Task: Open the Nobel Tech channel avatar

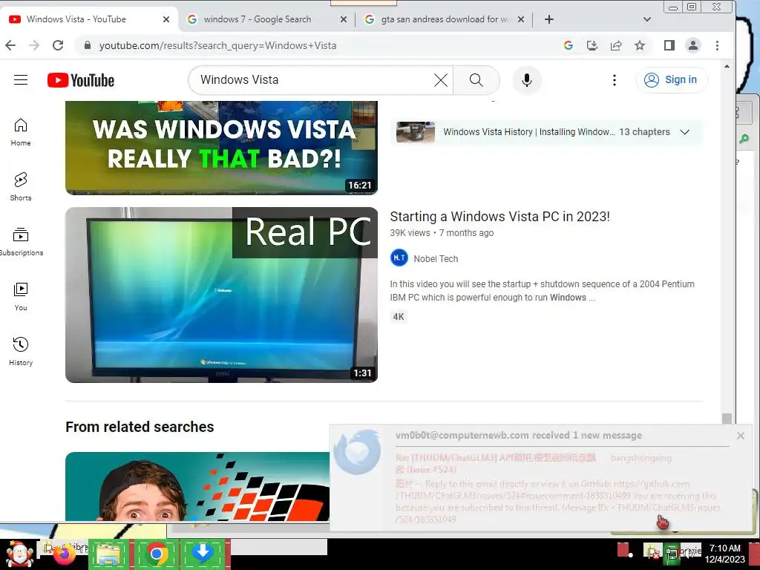Action: 399,258
